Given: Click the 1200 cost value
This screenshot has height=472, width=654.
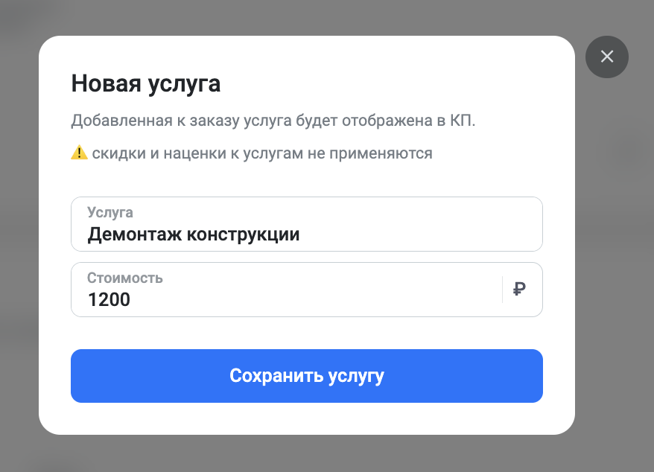Looking at the screenshot, I should (109, 299).
